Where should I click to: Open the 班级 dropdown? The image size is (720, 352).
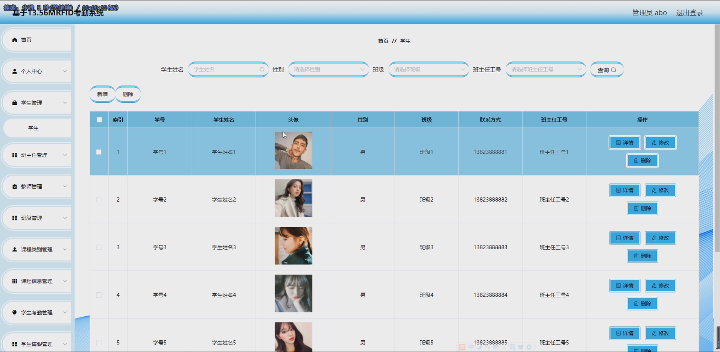pos(428,70)
